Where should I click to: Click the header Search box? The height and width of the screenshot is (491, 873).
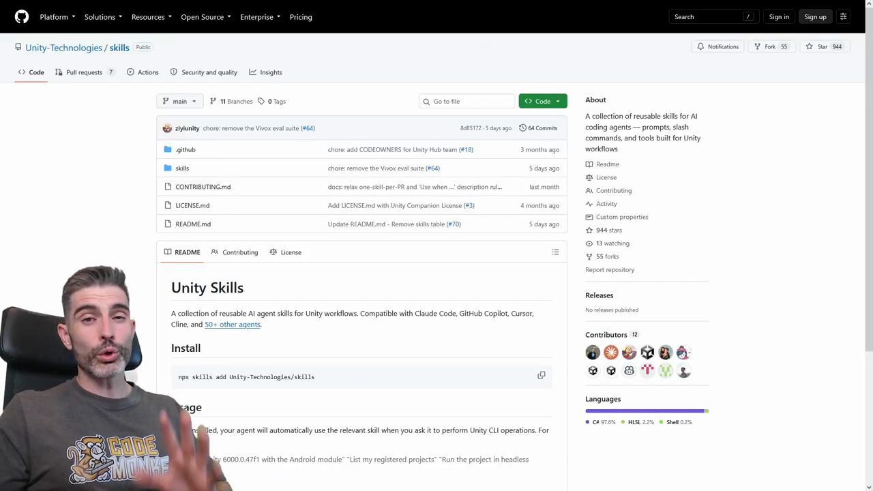[713, 17]
